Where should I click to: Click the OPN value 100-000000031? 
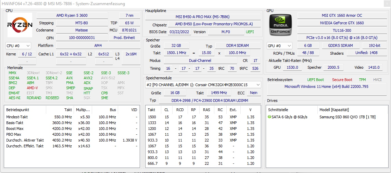pos(82,38)
